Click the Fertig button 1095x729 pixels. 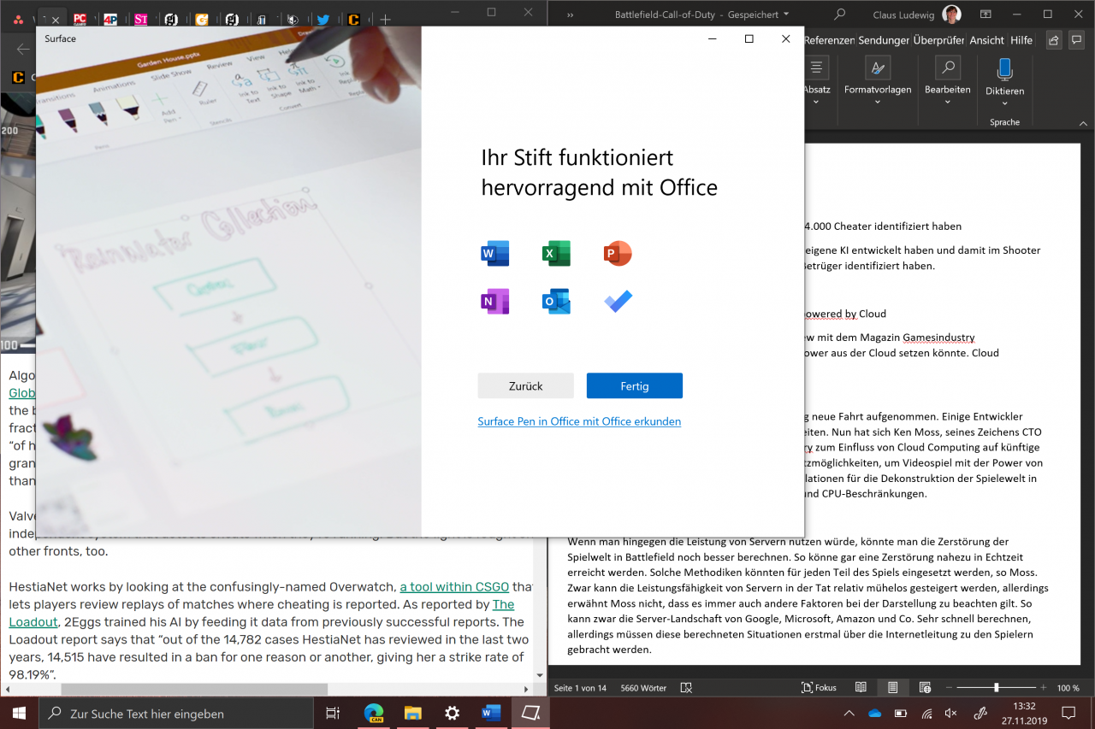pos(635,385)
